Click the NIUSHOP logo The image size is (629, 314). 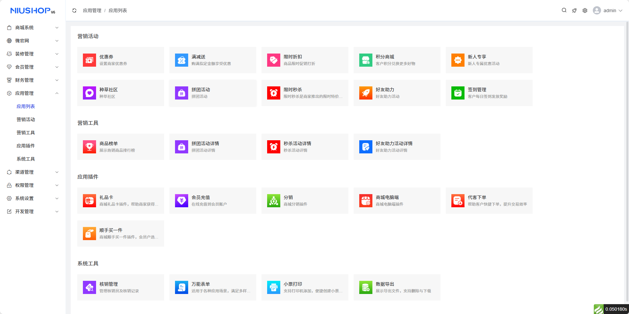point(33,11)
